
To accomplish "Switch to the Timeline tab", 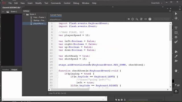I will click(5, 70).
